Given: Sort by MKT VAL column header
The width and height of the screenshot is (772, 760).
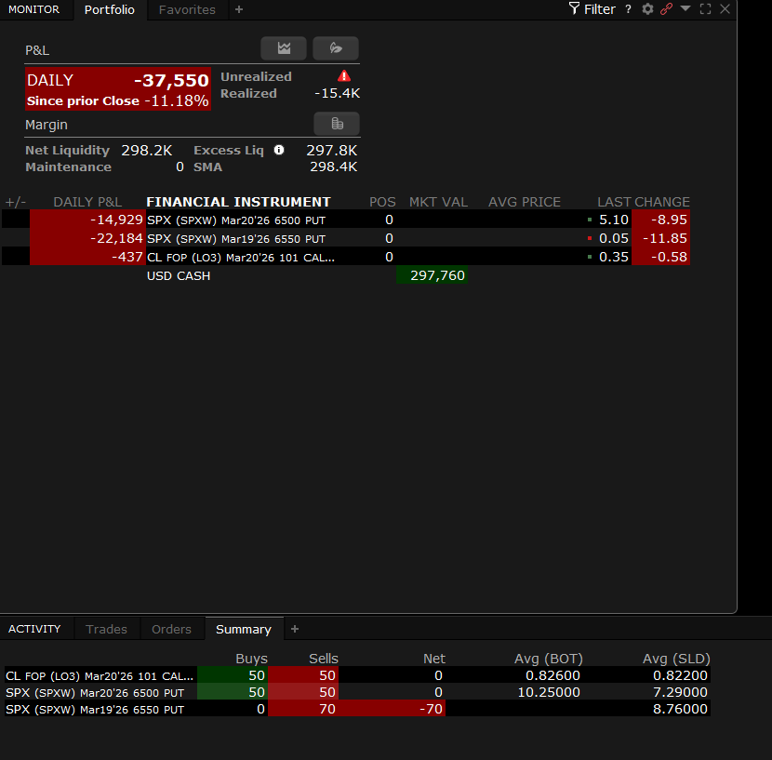Looking at the screenshot, I should click(x=438, y=202).
